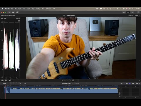The height and width of the screenshot is (106, 141).
Task: Open the Help menu
Action: coord(54,9)
